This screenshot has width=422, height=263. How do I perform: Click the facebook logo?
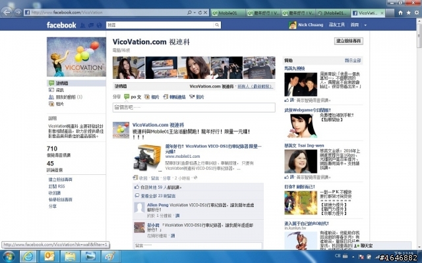61,25
